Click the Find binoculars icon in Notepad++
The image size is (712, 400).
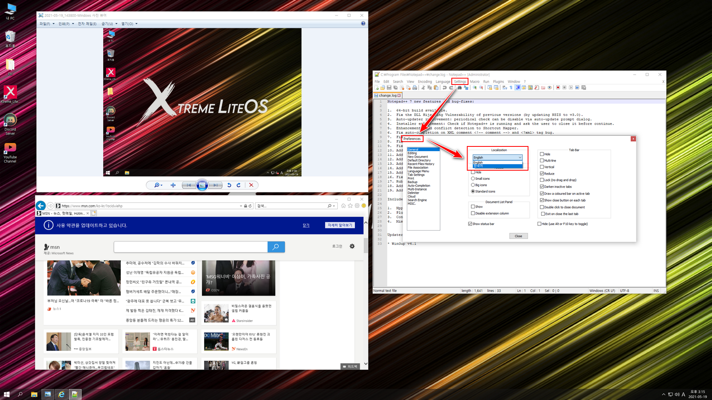click(x=460, y=88)
